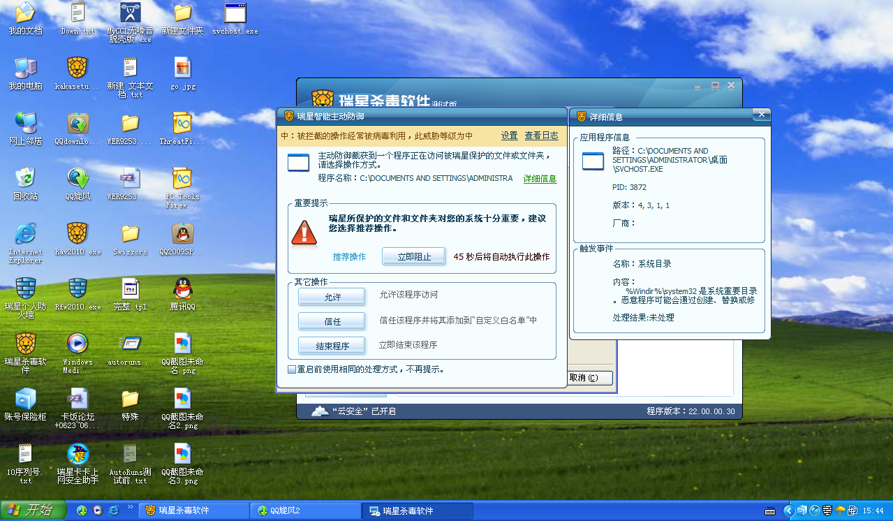Expand hidden system tray icons arrow
The width and height of the screenshot is (893, 521).
pos(788,511)
